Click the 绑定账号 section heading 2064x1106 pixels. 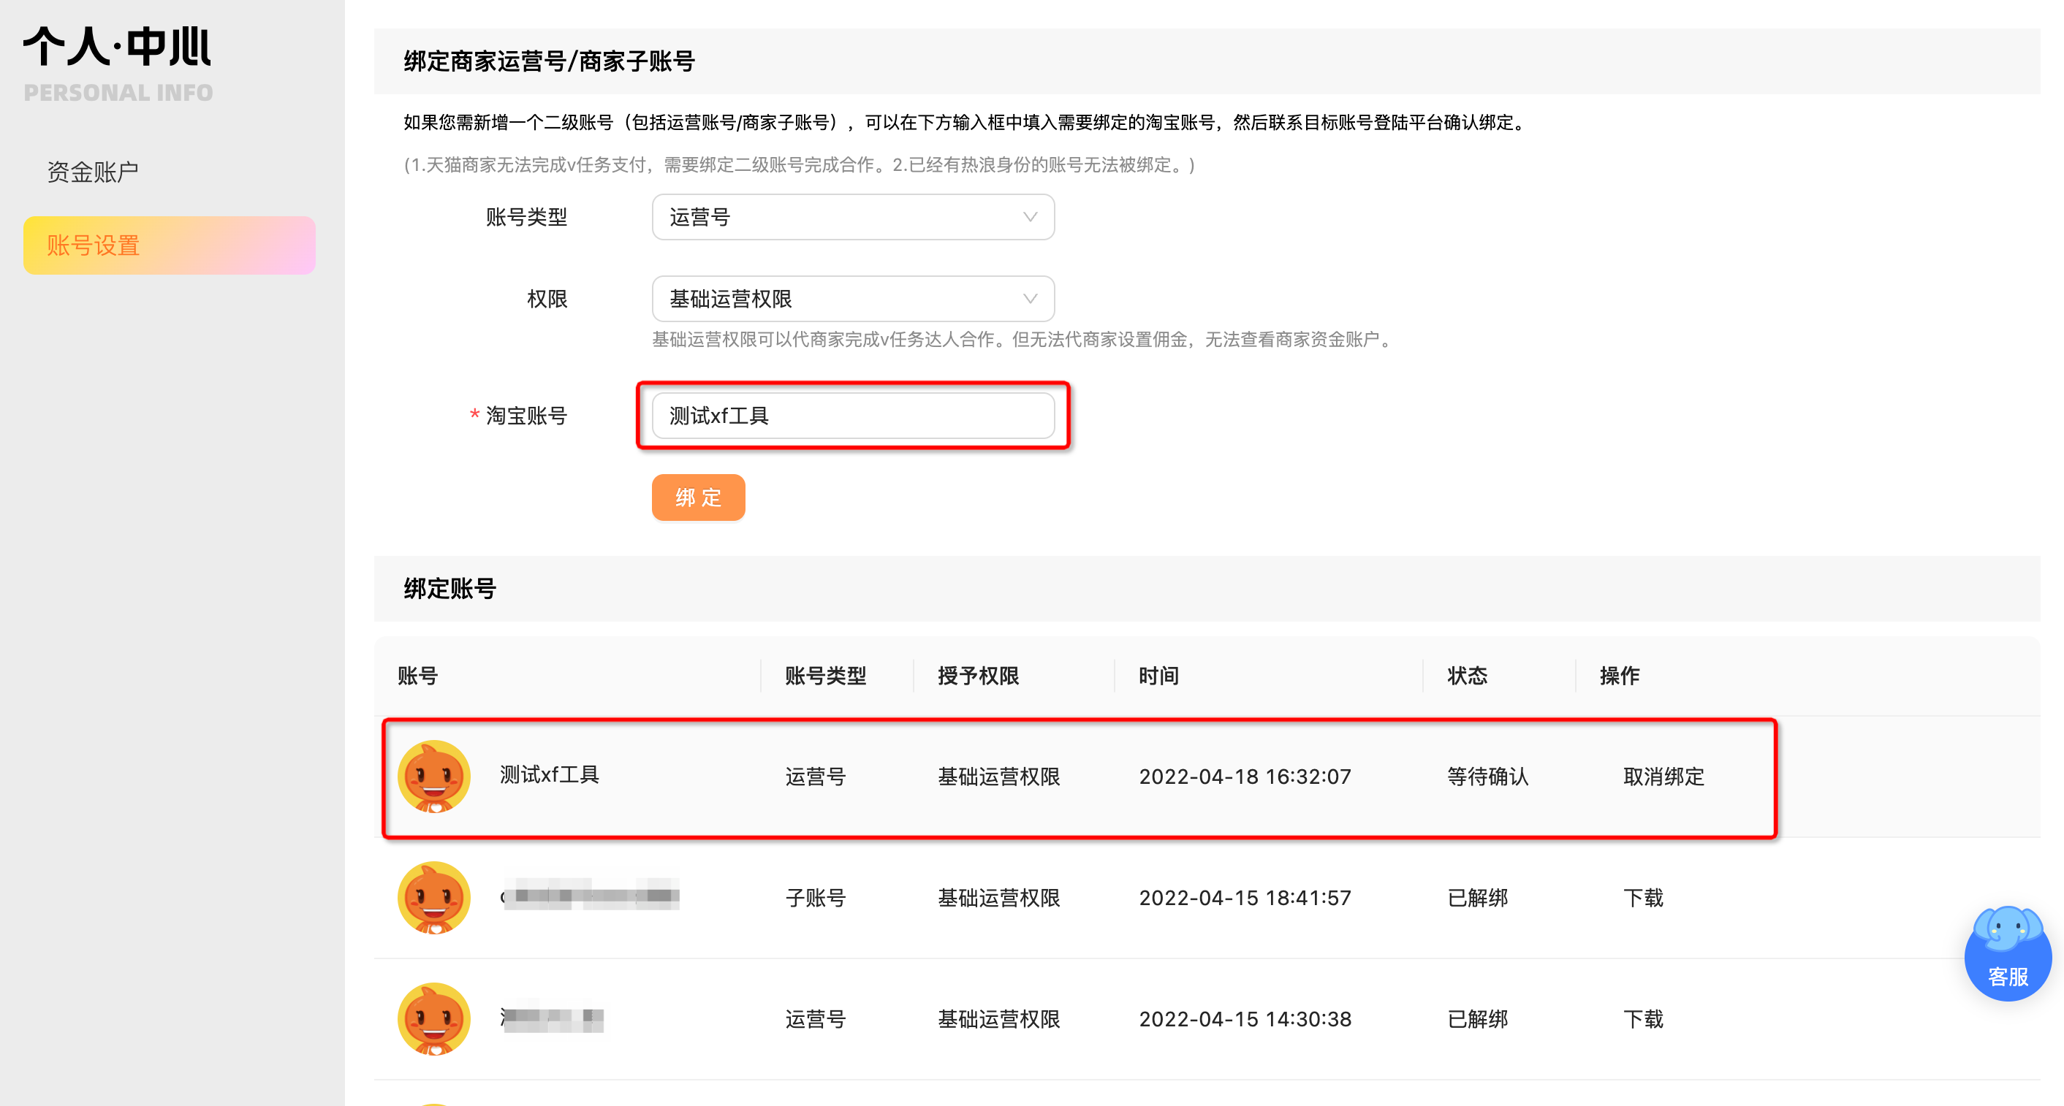(449, 589)
